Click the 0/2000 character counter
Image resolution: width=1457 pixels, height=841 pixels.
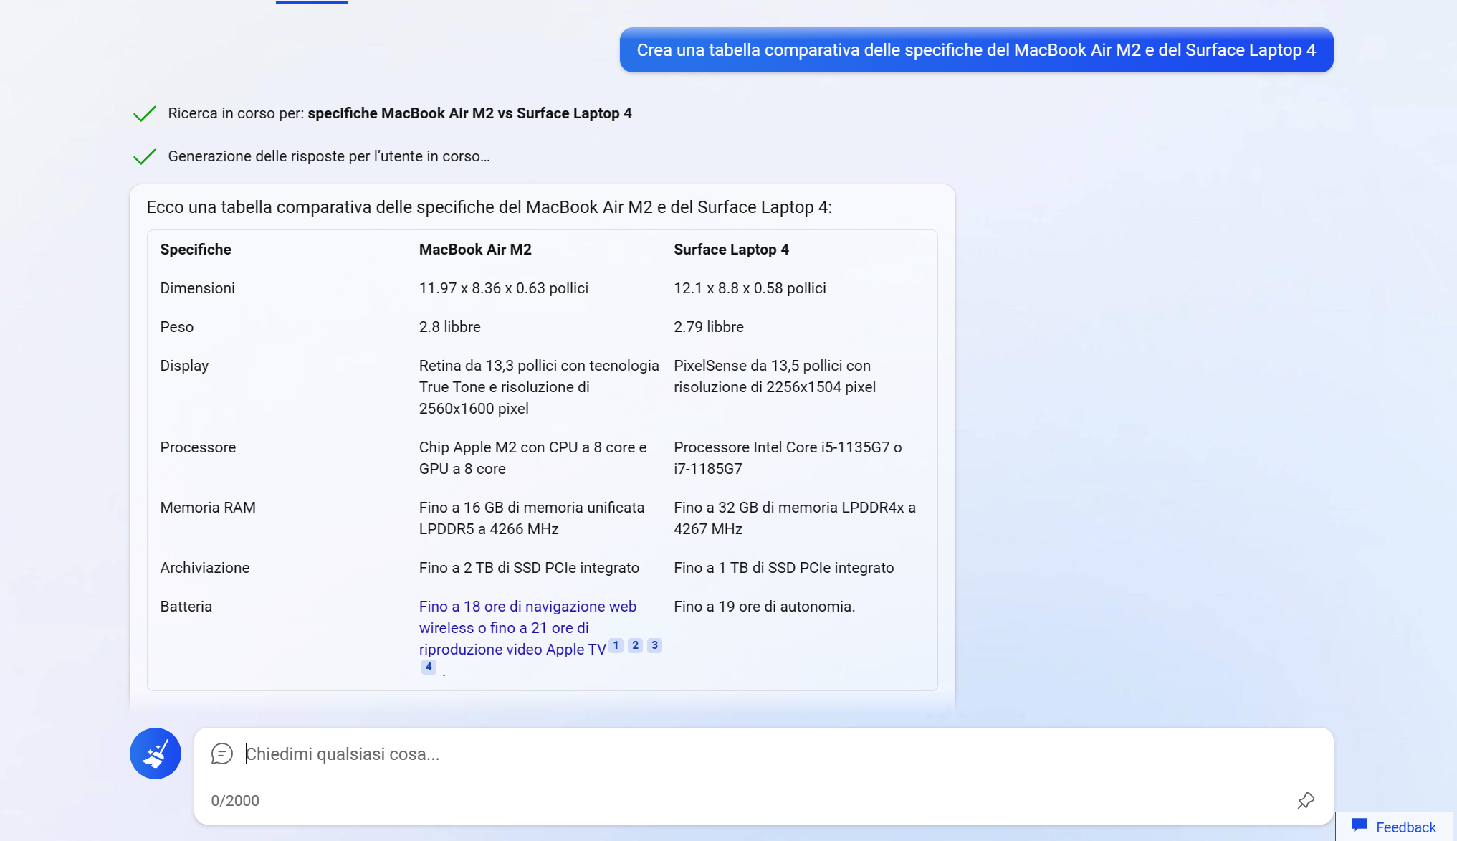[x=235, y=801]
